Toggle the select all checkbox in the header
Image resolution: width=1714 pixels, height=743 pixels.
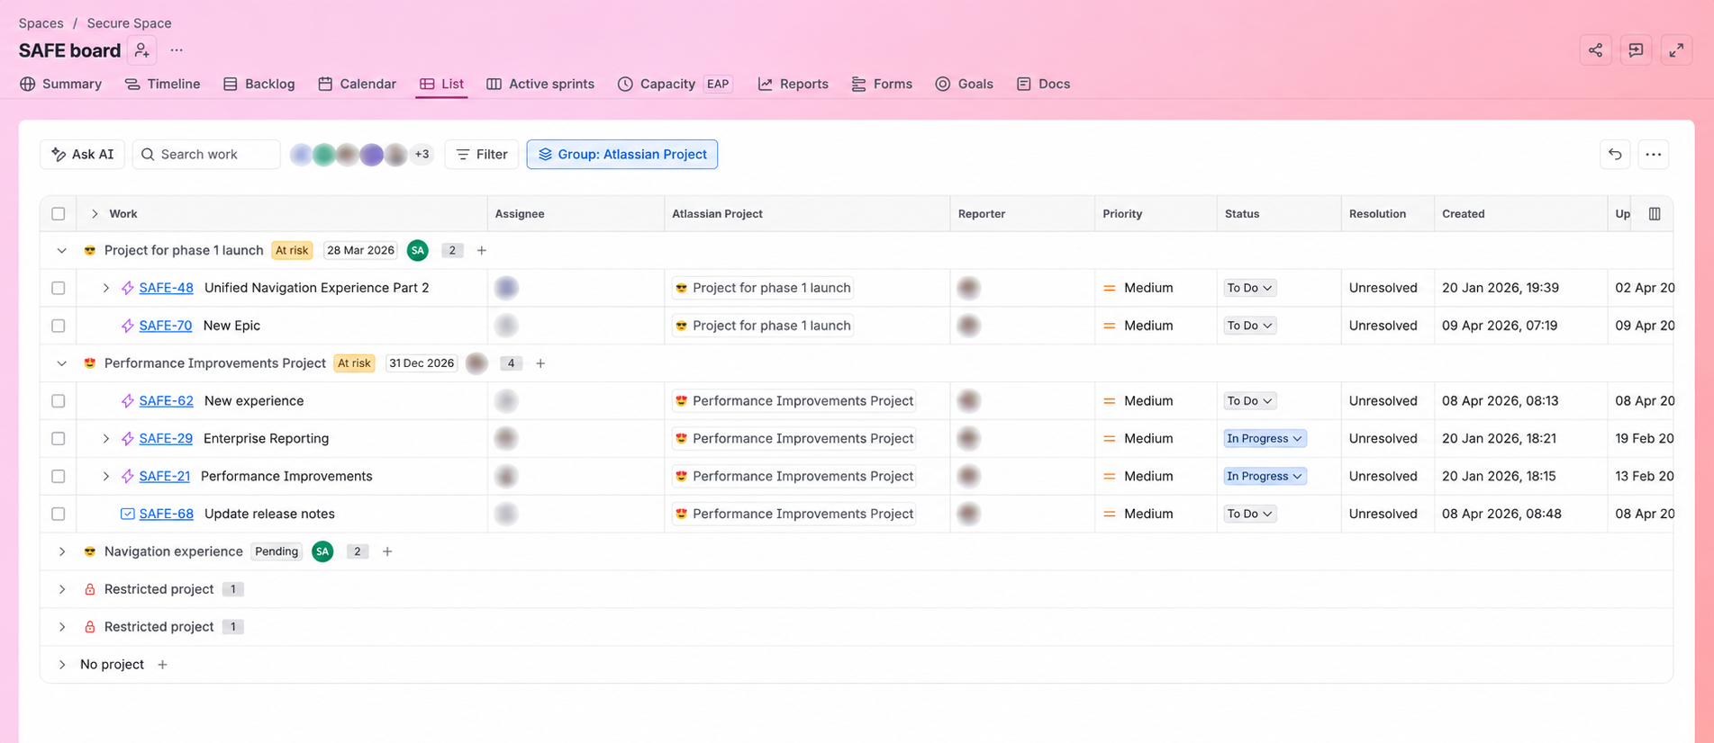click(x=59, y=214)
